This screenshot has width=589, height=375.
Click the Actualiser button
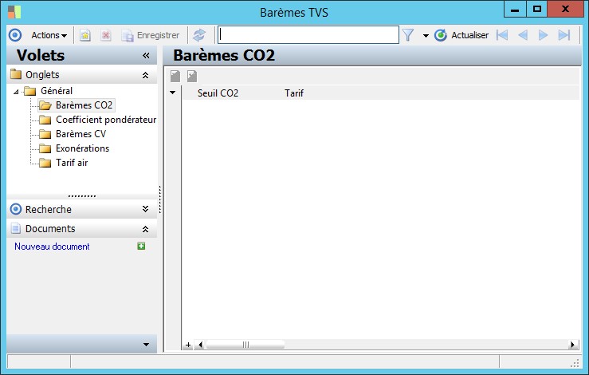click(461, 35)
